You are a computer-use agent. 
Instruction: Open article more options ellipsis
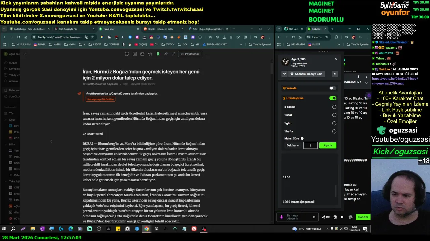tap(207, 54)
